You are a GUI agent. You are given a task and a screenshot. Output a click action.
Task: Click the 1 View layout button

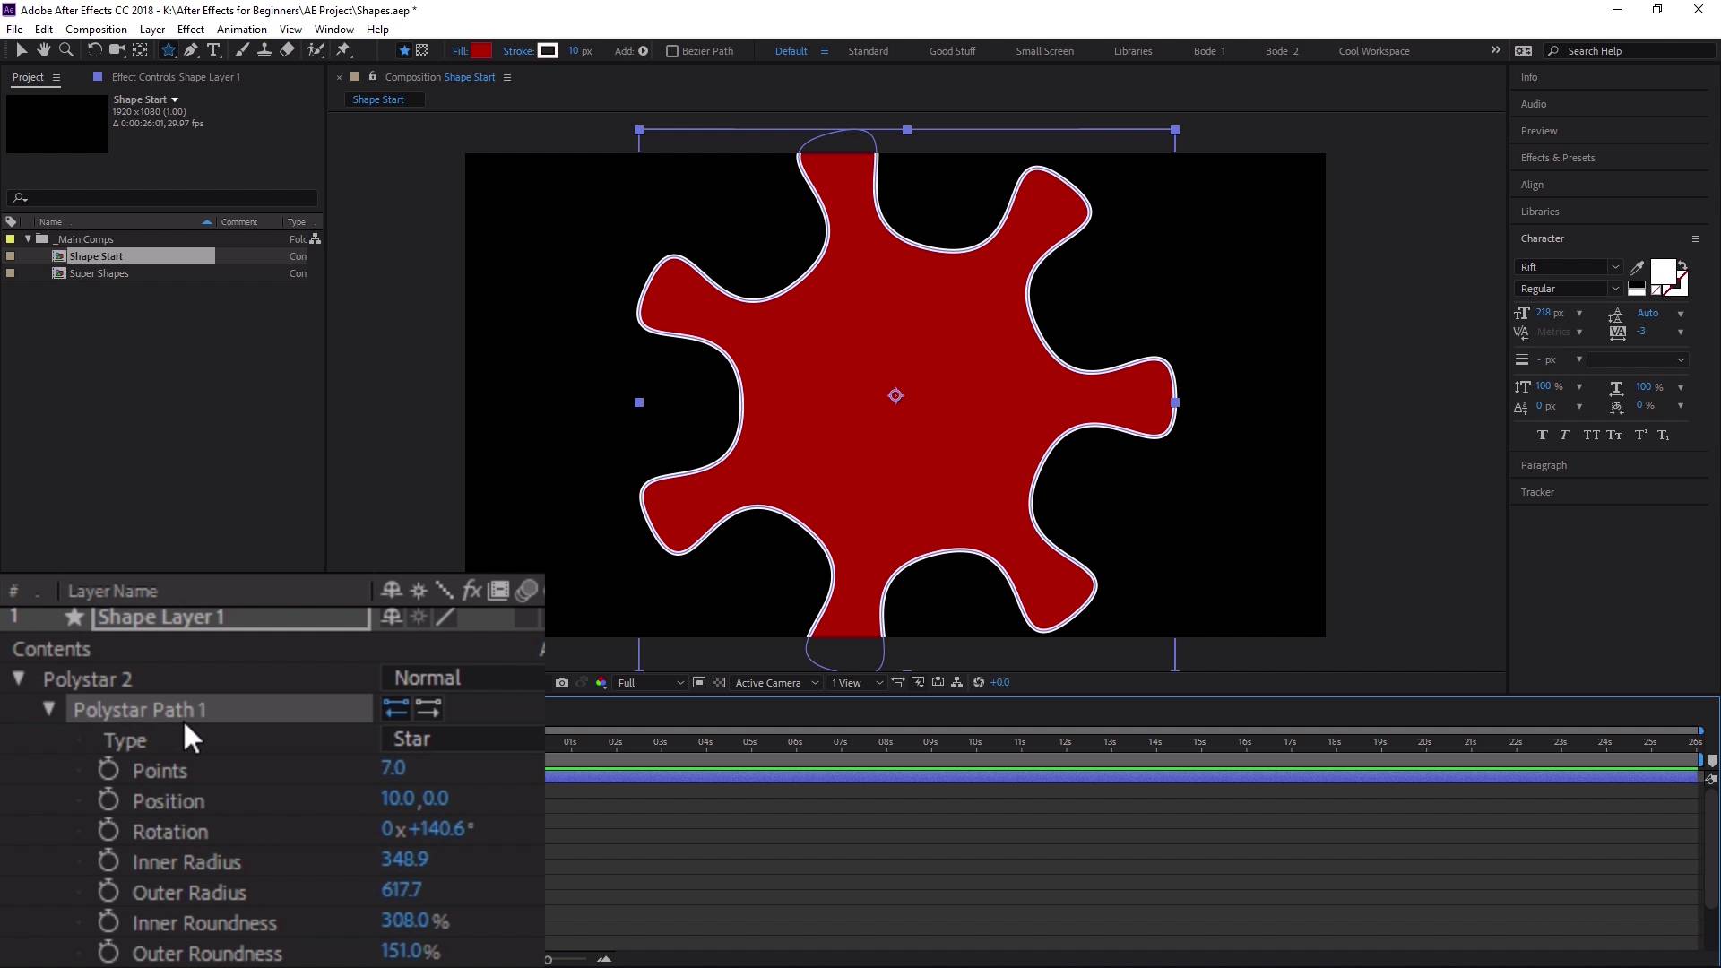[x=845, y=682]
